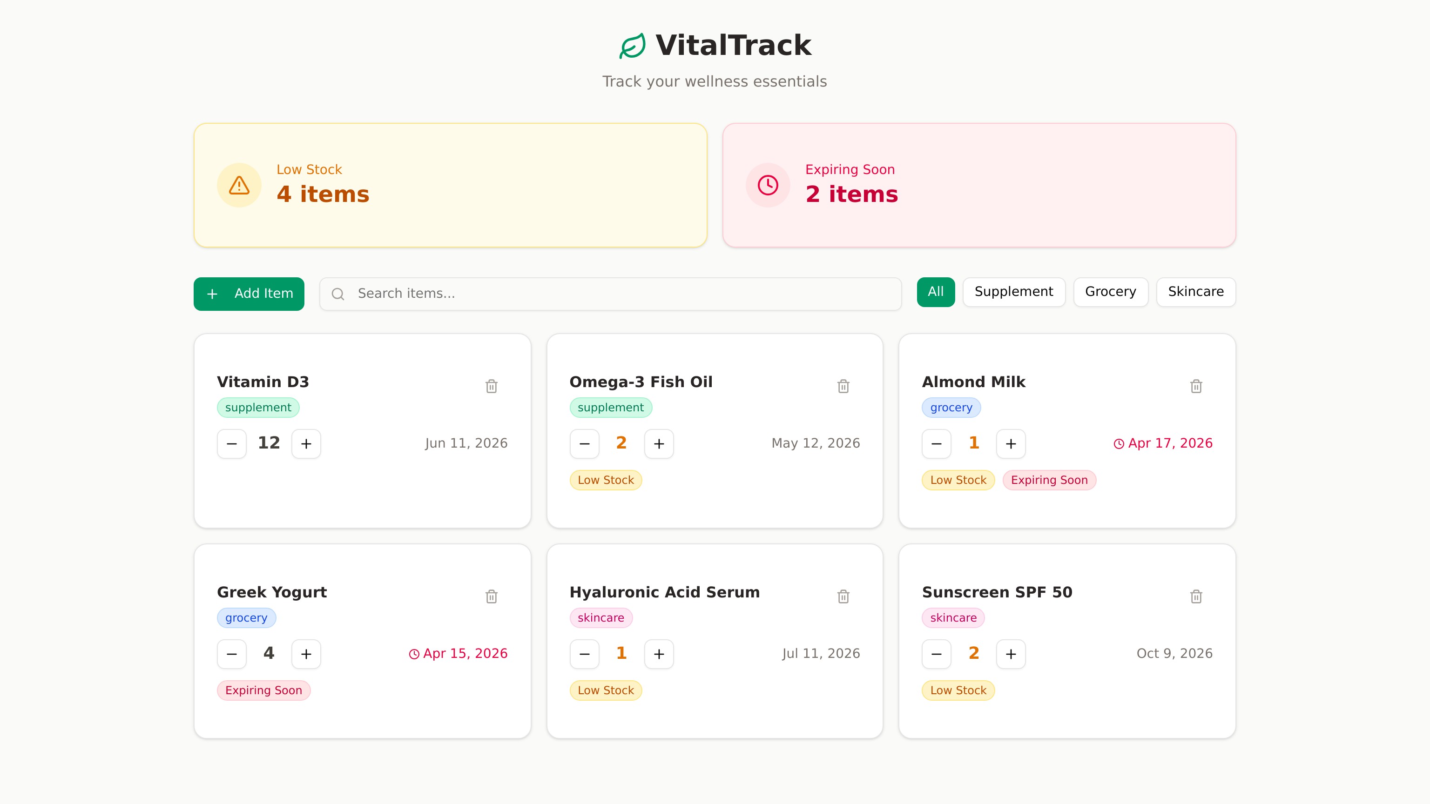1430x804 pixels.
Task: Increment Almond Milk stock count
Action: (x=1011, y=444)
